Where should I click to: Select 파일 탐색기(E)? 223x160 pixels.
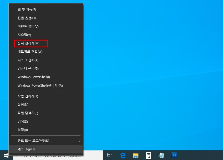click(46, 113)
